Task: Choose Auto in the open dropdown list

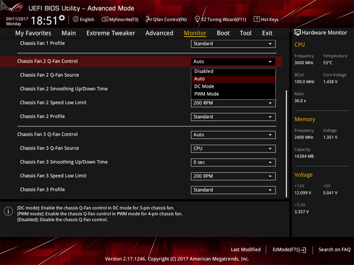Action: [233, 79]
